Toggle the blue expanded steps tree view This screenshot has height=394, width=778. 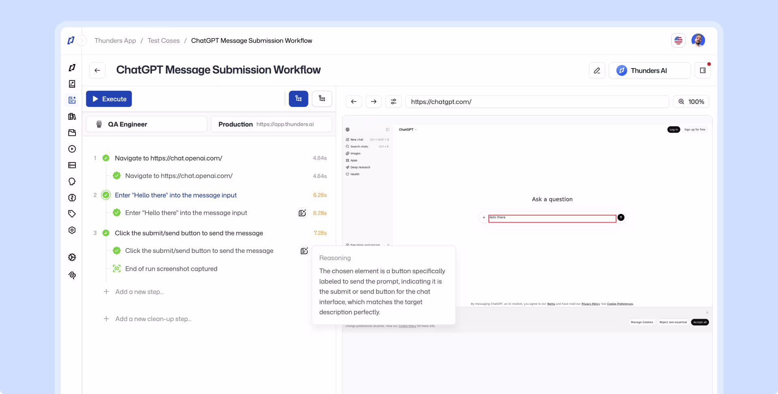299,99
